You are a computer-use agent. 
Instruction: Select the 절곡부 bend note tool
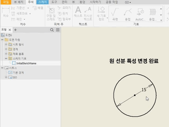(64, 19)
